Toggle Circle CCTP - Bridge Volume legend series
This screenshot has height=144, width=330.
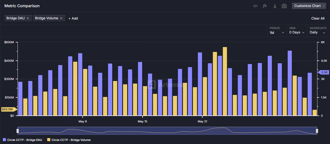[69, 140]
